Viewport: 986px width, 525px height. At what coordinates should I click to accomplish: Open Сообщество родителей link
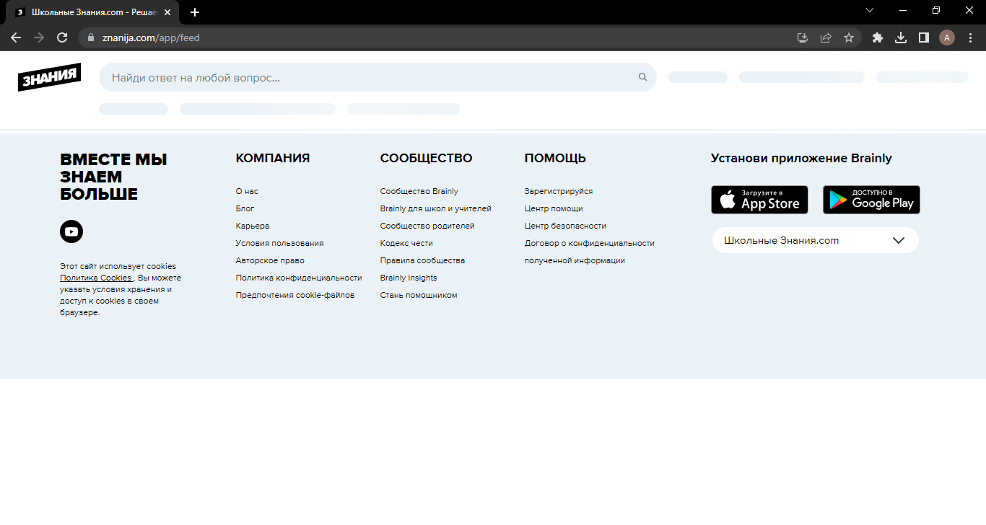point(427,226)
